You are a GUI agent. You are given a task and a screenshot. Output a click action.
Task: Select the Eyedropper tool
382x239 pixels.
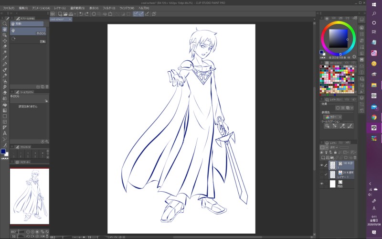point(5,58)
